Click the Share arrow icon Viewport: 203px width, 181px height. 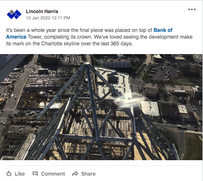(x=75, y=174)
